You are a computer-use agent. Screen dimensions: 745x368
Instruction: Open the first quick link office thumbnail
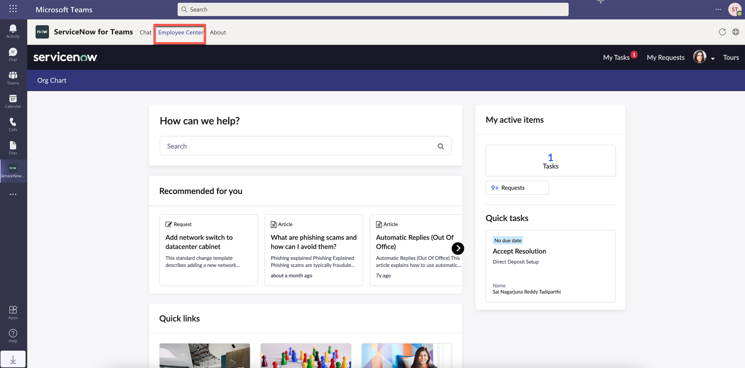205,356
